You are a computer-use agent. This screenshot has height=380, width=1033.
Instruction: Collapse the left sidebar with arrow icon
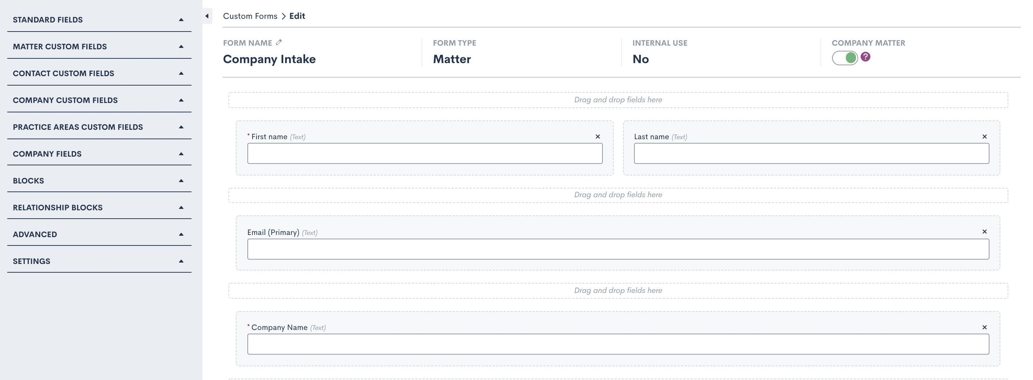(x=207, y=16)
